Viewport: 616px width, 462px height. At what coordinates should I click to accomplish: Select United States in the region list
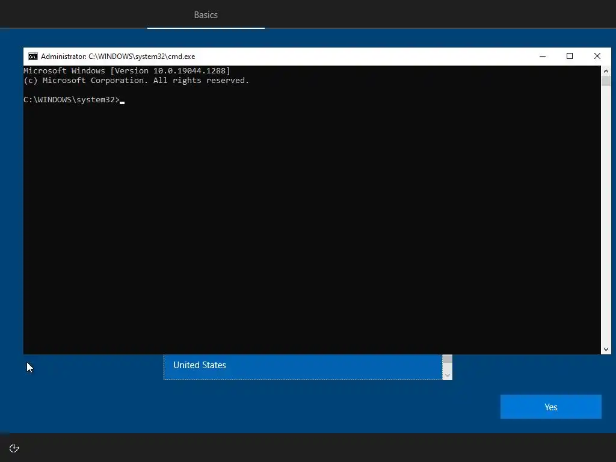[x=303, y=366]
